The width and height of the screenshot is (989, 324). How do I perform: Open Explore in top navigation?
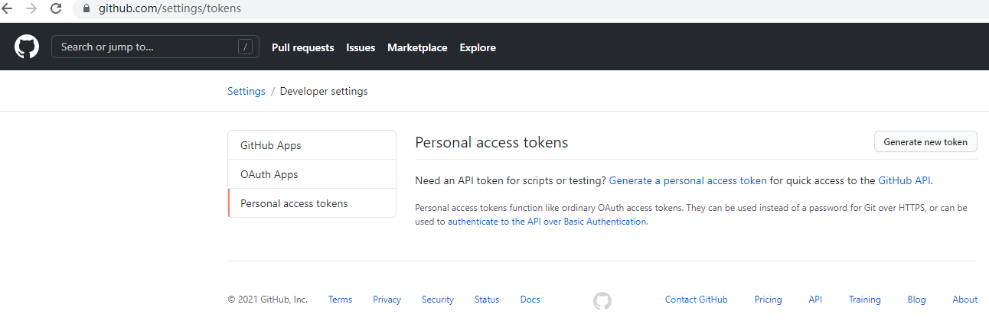[478, 47]
